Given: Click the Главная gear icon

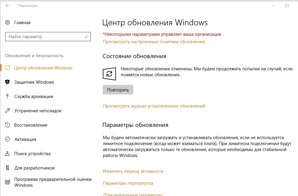Looking at the screenshot, I should click(8, 23).
